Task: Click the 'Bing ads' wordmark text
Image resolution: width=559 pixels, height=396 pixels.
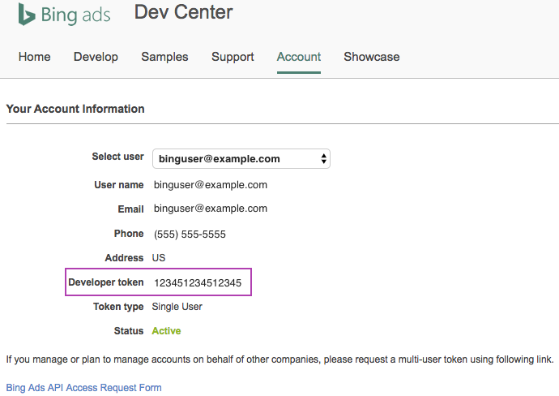Action: (75, 15)
